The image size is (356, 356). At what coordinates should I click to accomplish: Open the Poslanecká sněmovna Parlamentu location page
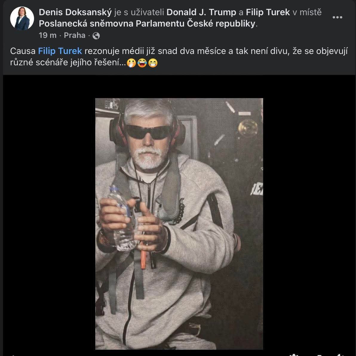click(x=148, y=24)
